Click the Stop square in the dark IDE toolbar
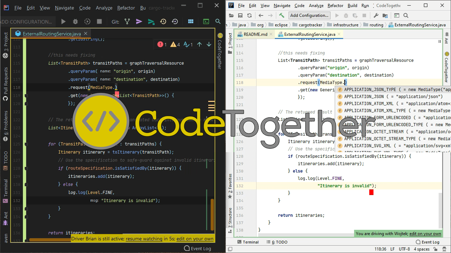The image size is (451, 253). pos(99,21)
